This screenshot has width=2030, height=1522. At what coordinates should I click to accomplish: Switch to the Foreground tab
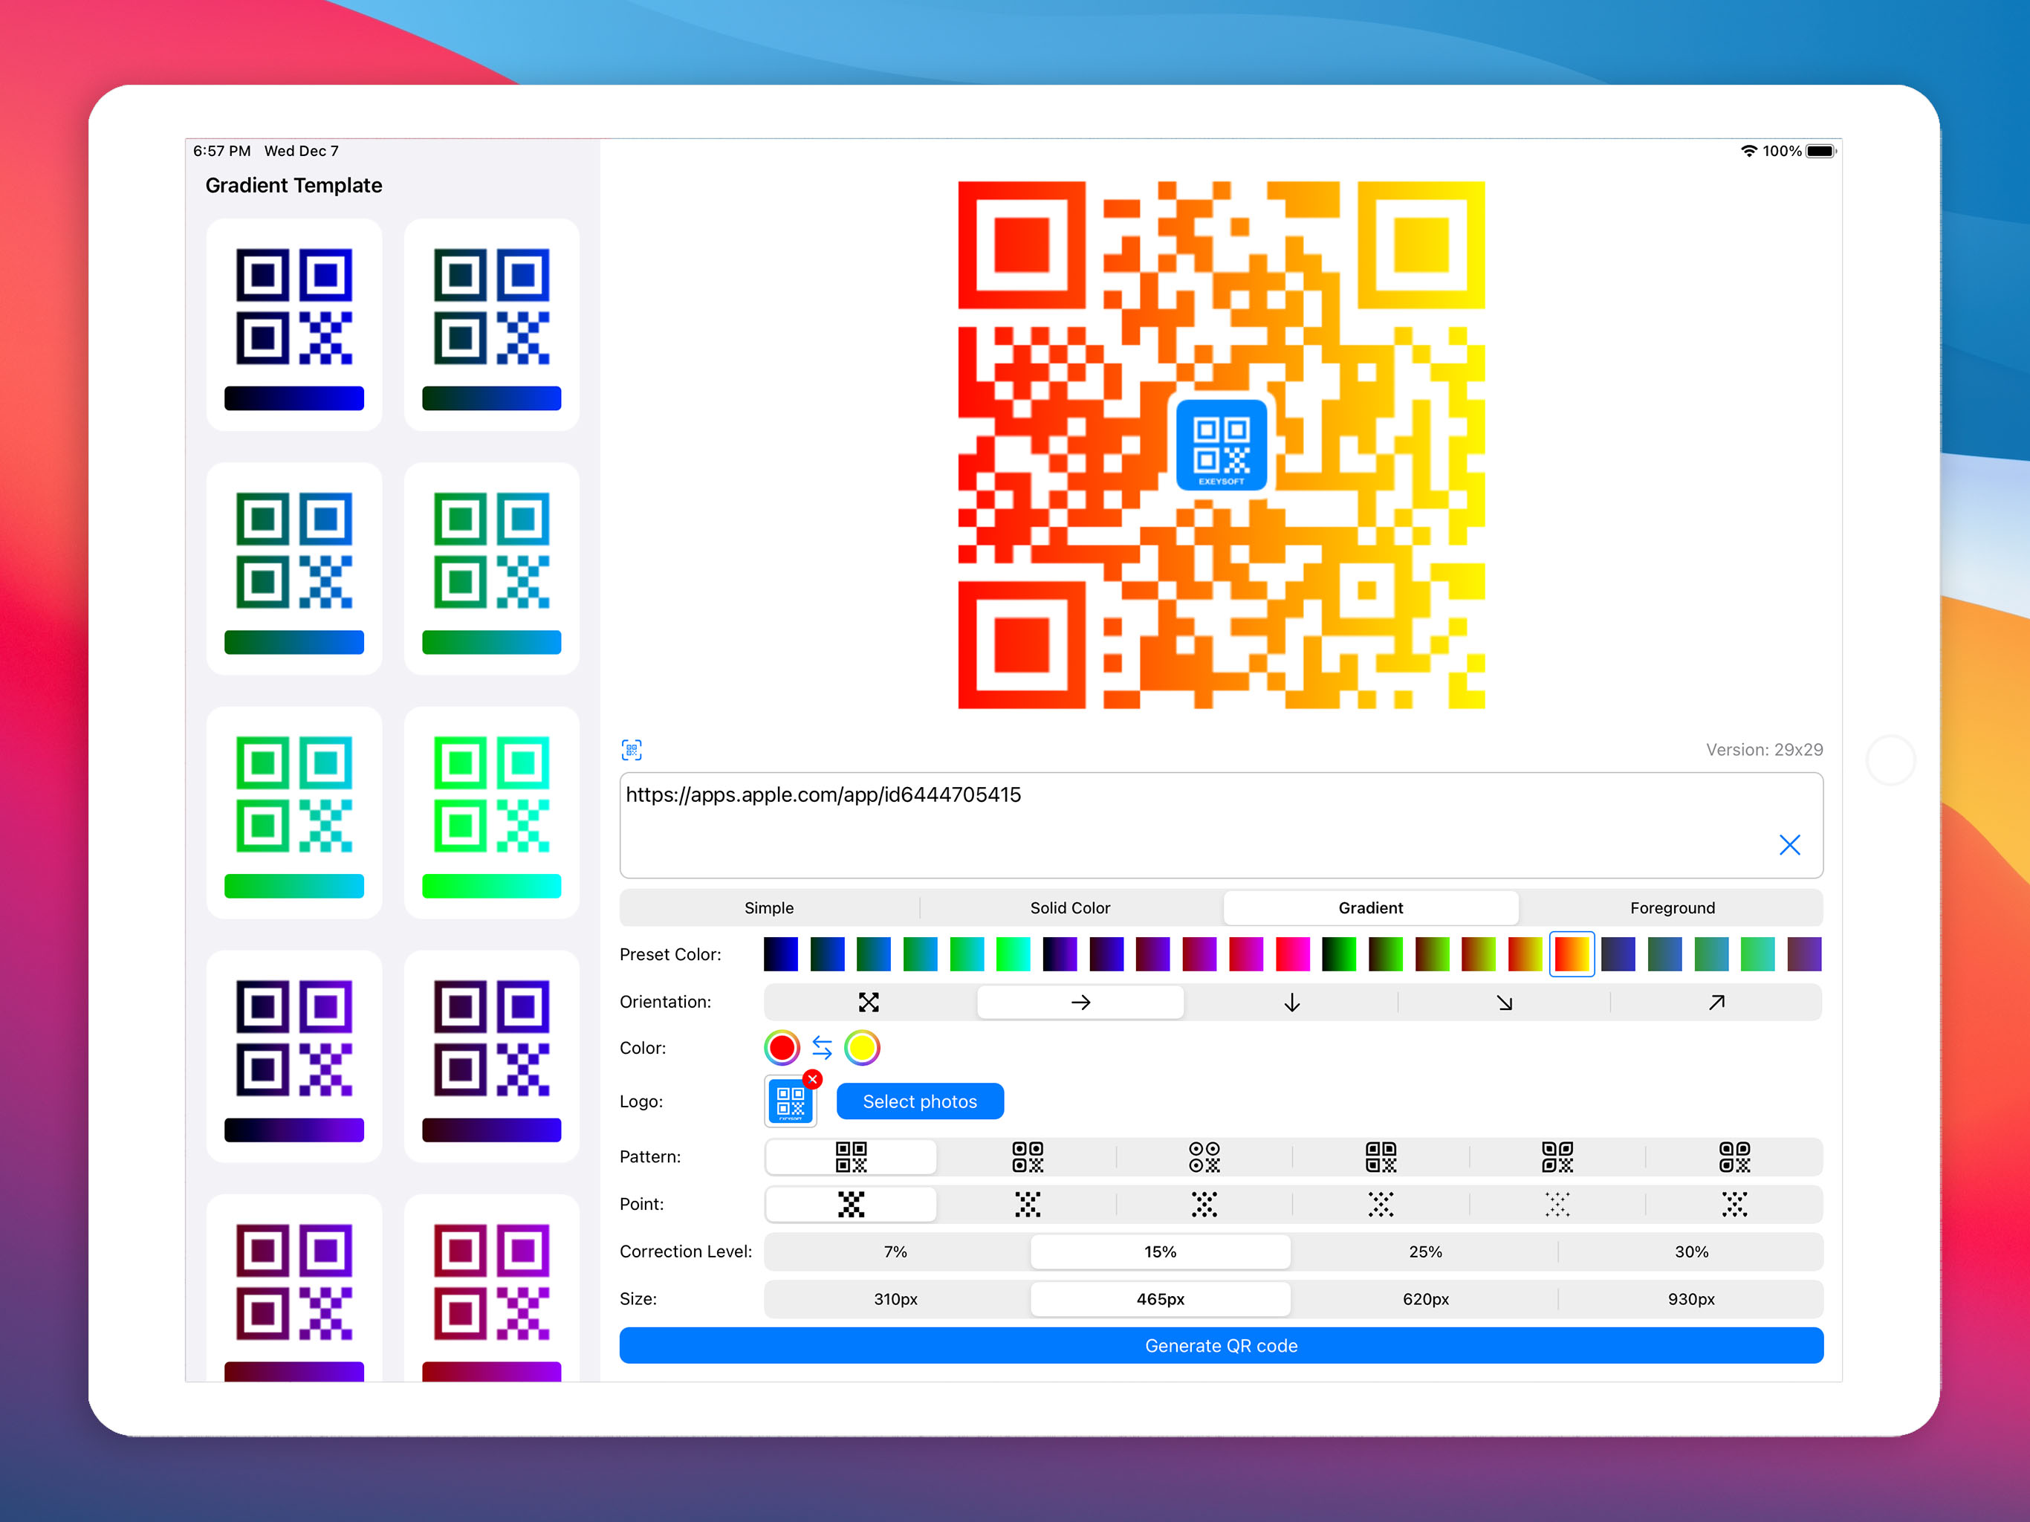[1672, 907]
